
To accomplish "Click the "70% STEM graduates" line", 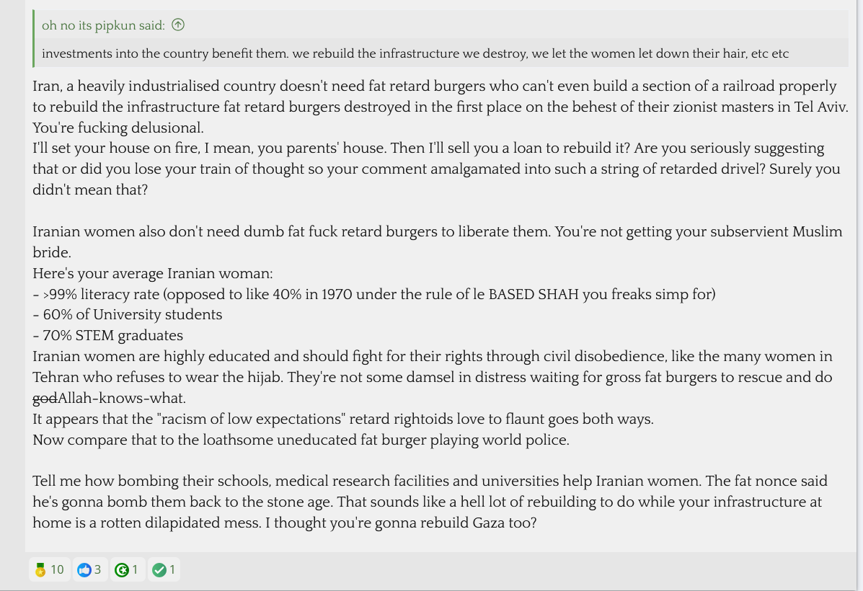I will tap(108, 336).
